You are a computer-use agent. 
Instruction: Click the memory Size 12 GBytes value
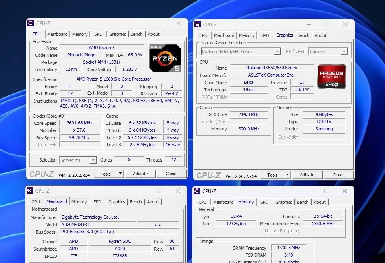click(x=236, y=224)
